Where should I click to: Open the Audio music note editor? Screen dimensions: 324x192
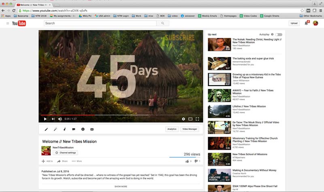coord(64,129)
